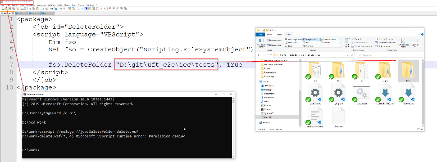Expand the Explorer address bar history dropdown
The width and height of the screenshot is (437, 162).
tap(347, 55)
